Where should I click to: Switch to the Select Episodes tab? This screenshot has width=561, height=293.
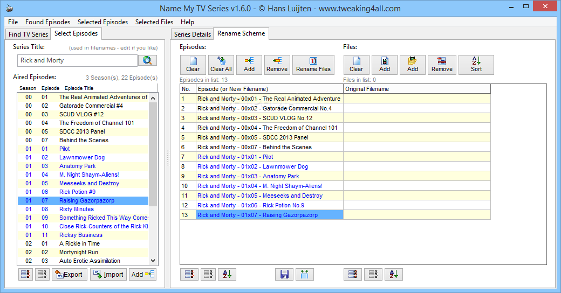76,33
